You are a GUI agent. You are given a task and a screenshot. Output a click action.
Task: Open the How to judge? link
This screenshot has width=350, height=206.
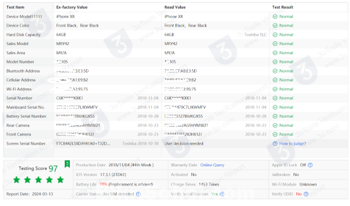[x=292, y=144]
